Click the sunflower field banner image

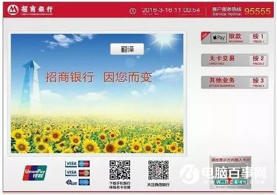97,93
